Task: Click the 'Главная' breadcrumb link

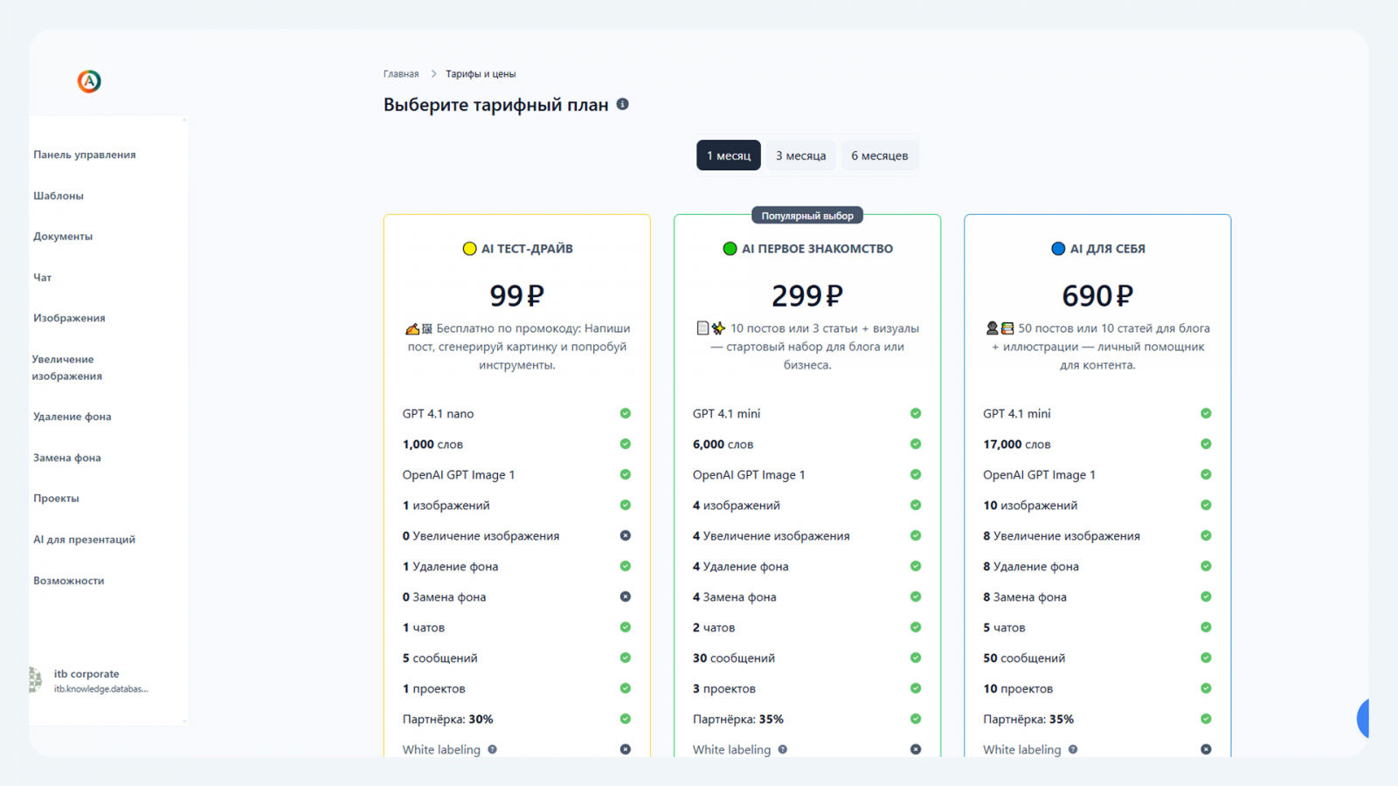Action: (x=401, y=74)
